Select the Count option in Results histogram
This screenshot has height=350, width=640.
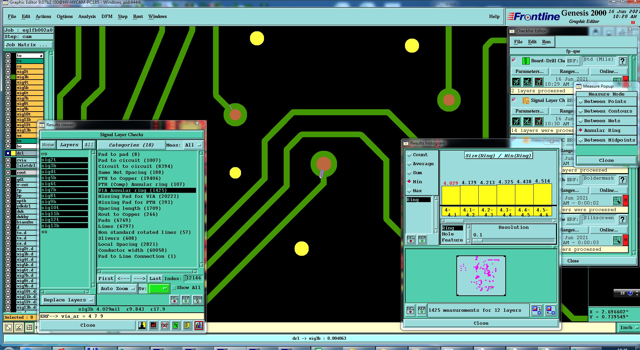coord(417,155)
